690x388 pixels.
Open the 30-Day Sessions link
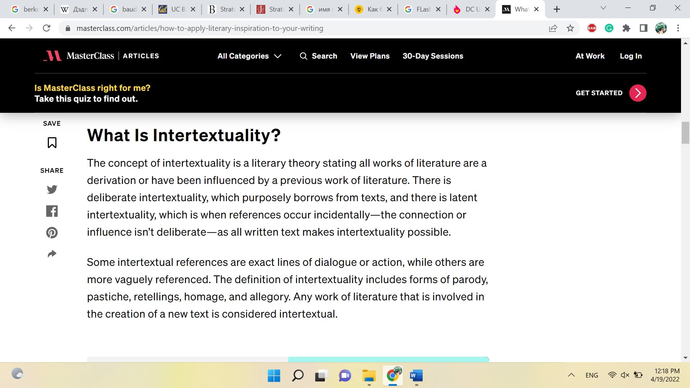433,56
